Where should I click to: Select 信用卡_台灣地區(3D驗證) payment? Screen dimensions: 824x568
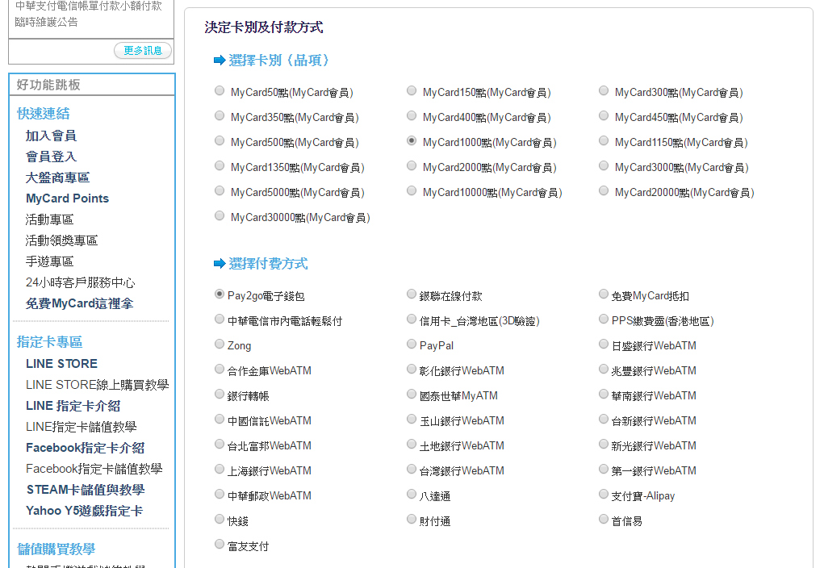point(412,319)
